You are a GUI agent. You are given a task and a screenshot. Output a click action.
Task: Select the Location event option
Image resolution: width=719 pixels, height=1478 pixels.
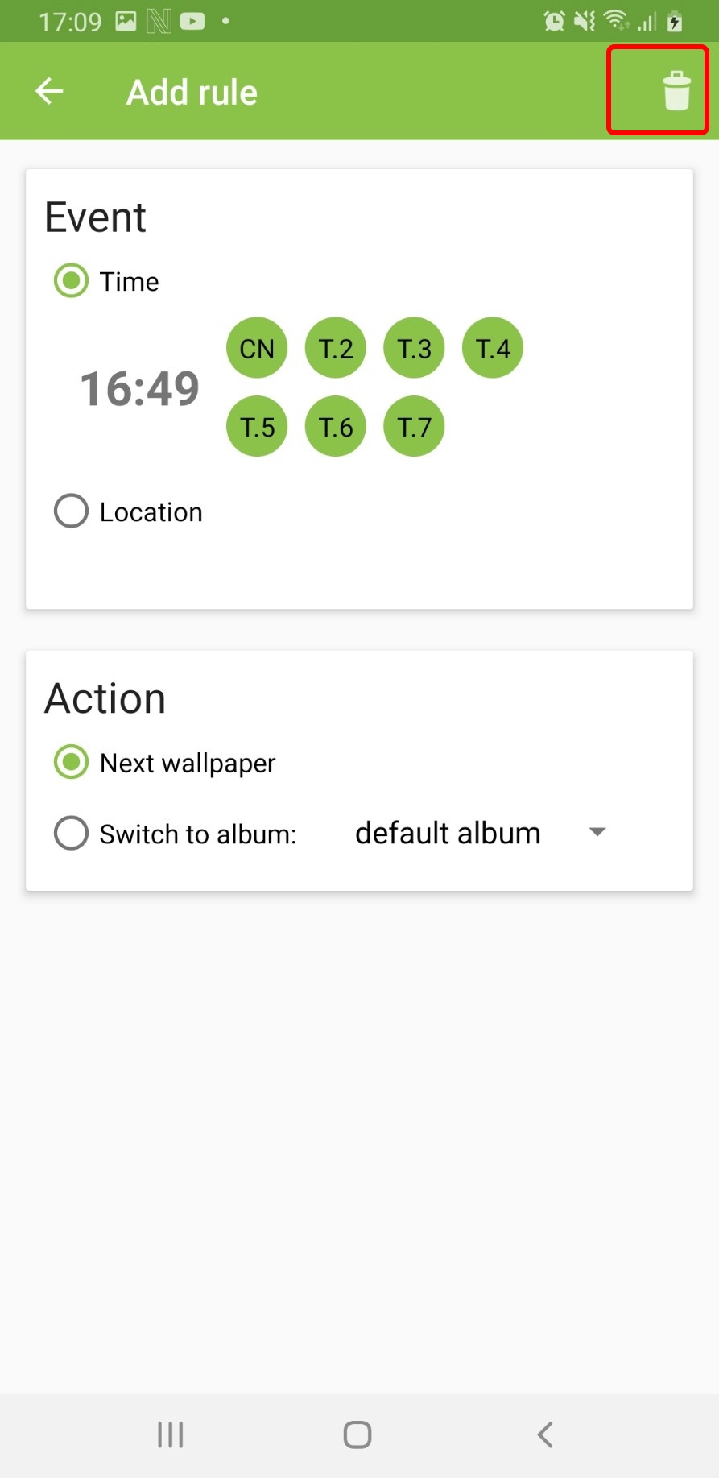71,511
